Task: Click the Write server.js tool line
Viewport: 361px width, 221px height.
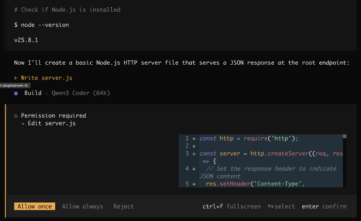Action: pos(43,78)
